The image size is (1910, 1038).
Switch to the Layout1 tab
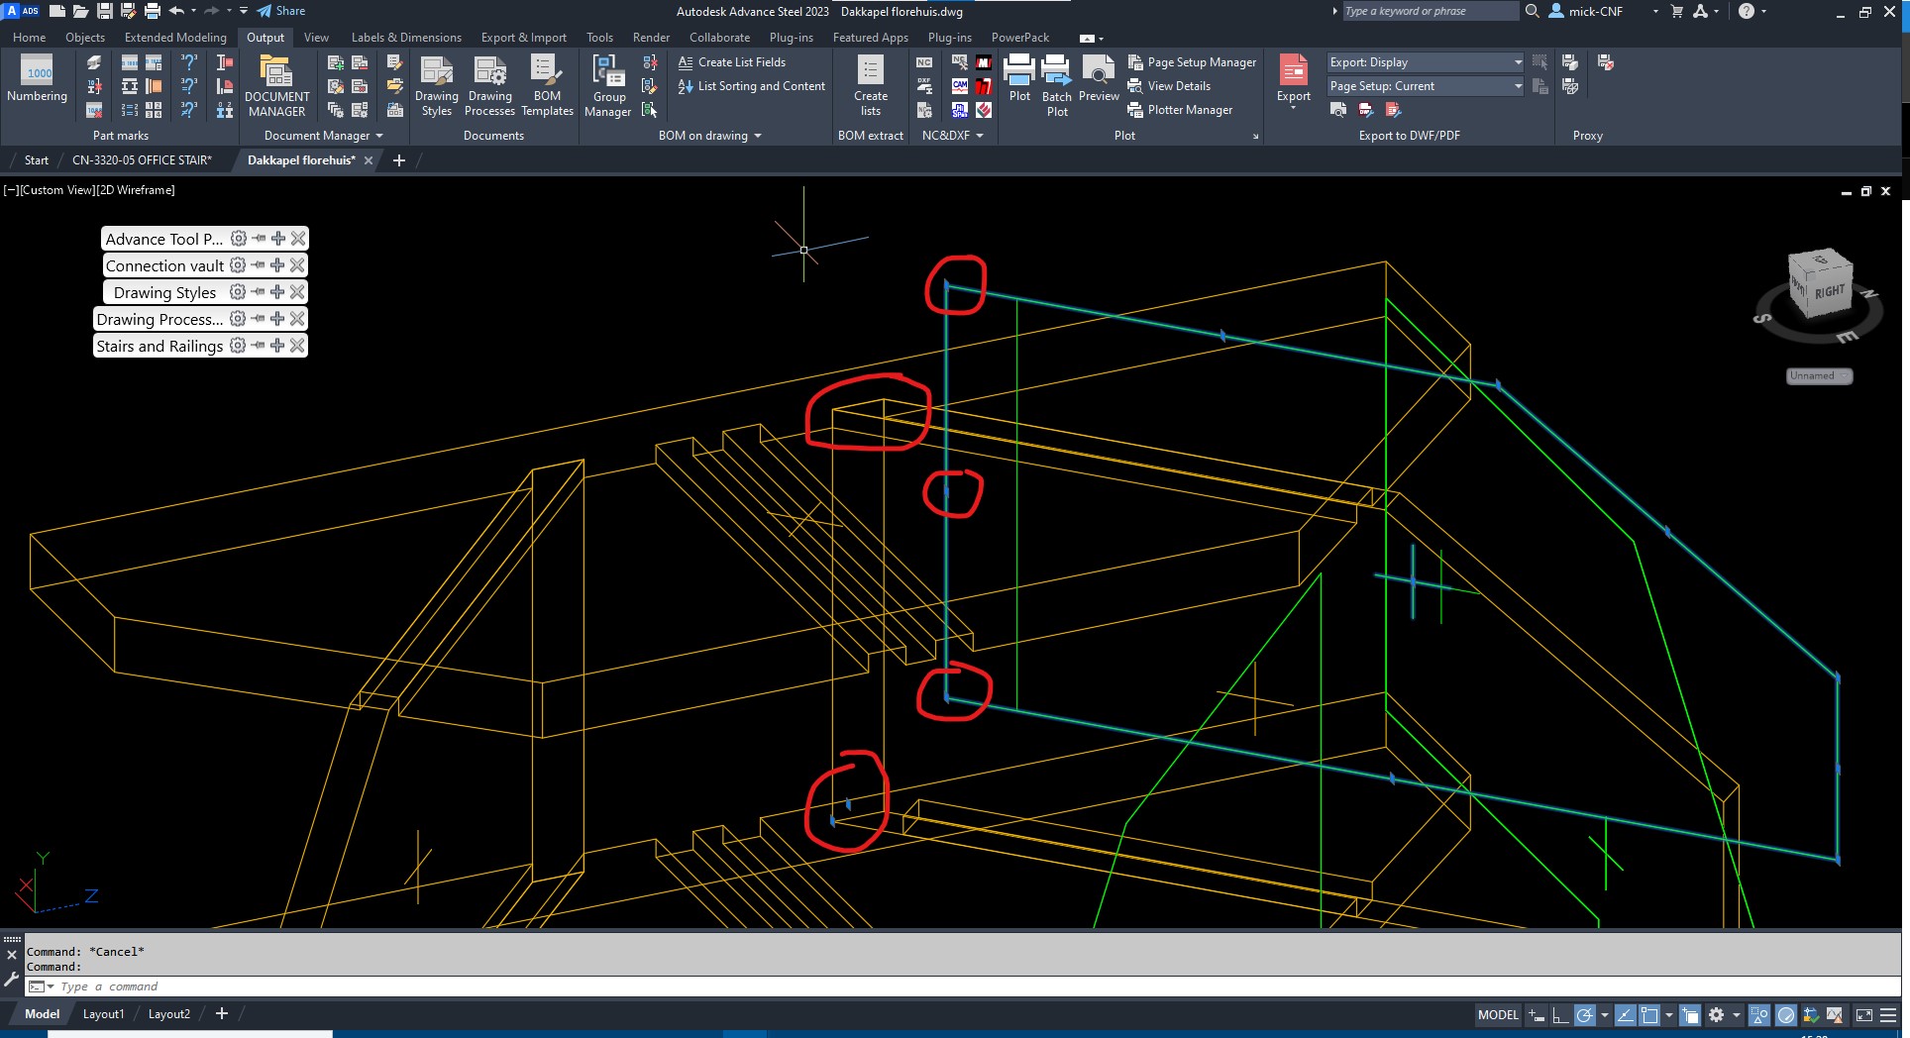point(103,1014)
